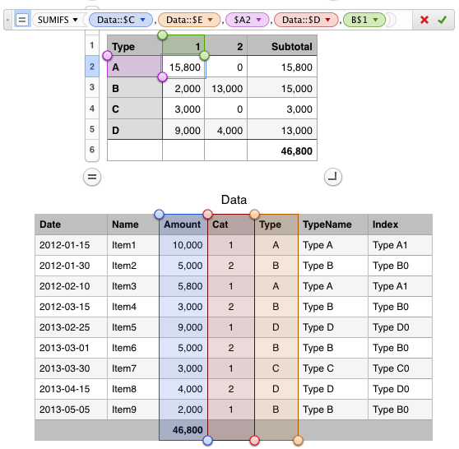Open the Data::$C reference dropdown arrow
The image size is (459, 449).
pyautogui.click(x=142, y=20)
